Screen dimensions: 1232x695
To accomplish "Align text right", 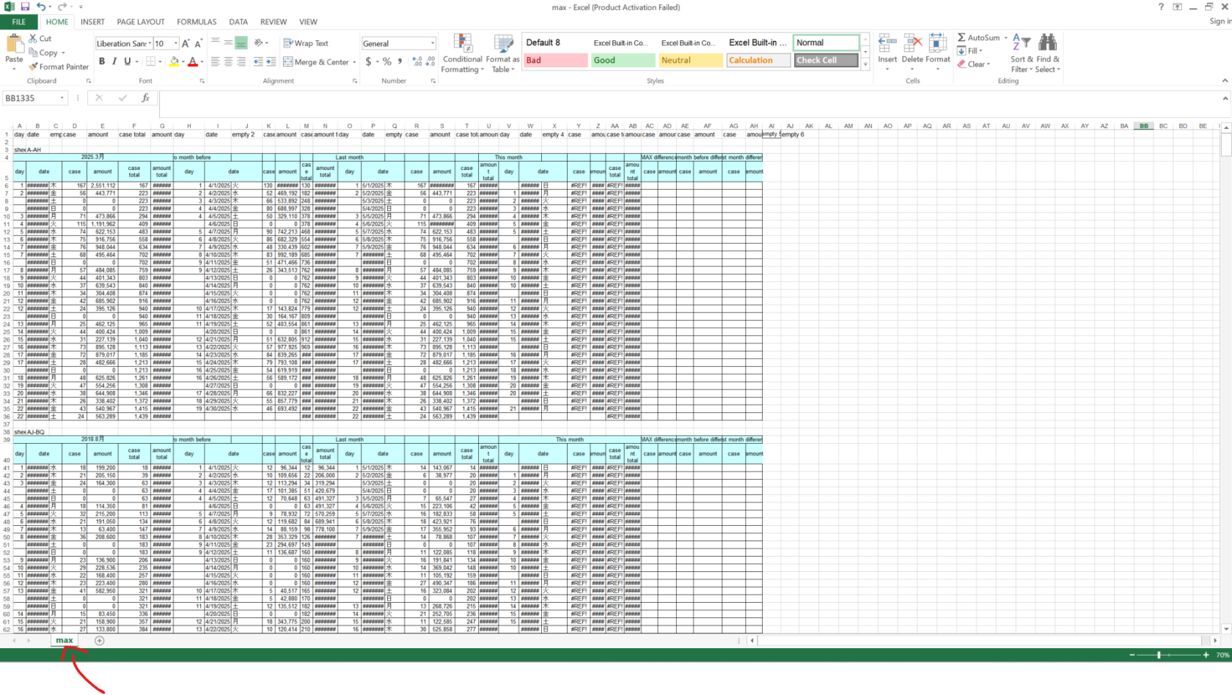I will pyautogui.click(x=241, y=62).
